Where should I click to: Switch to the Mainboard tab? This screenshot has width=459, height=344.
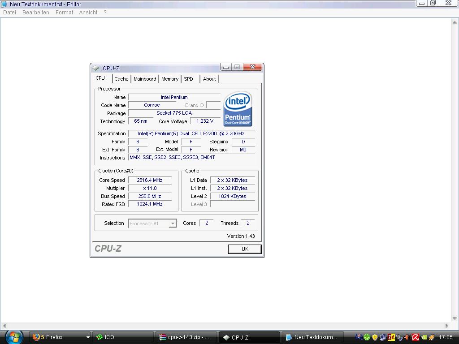click(x=145, y=79)
